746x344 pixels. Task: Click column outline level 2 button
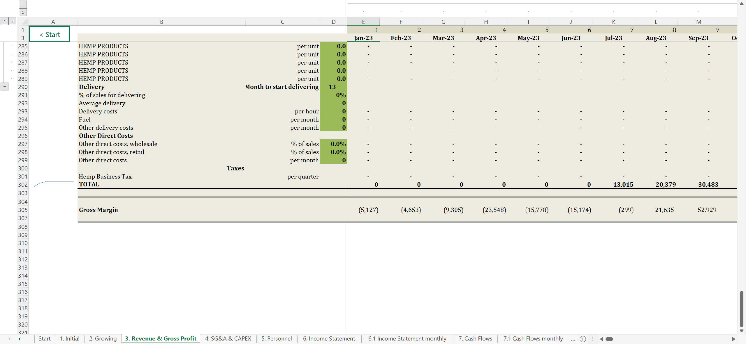[23, 12]
